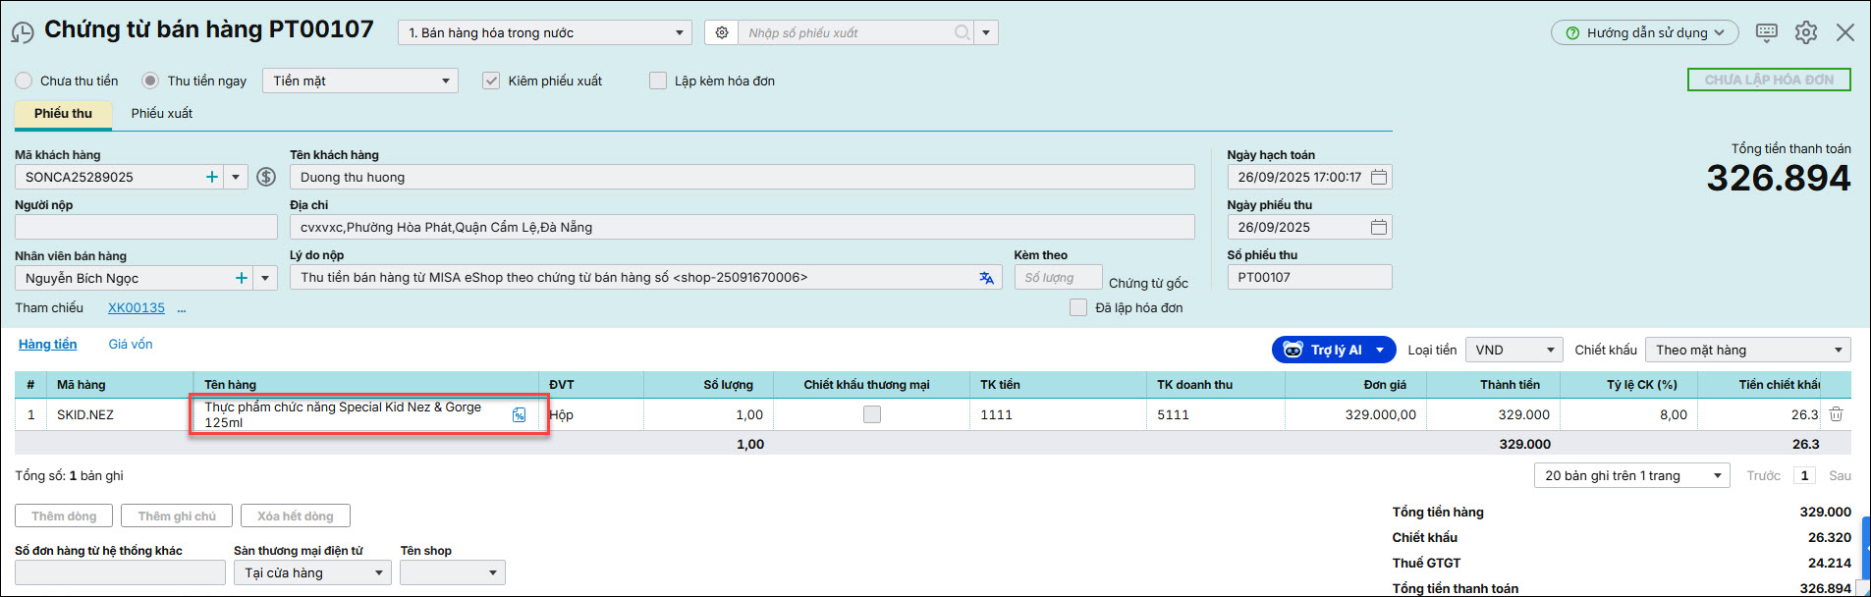Click the dollar coin icon near customer code
This screenshot has width=1871, height=597.
[x=266, y=177]
